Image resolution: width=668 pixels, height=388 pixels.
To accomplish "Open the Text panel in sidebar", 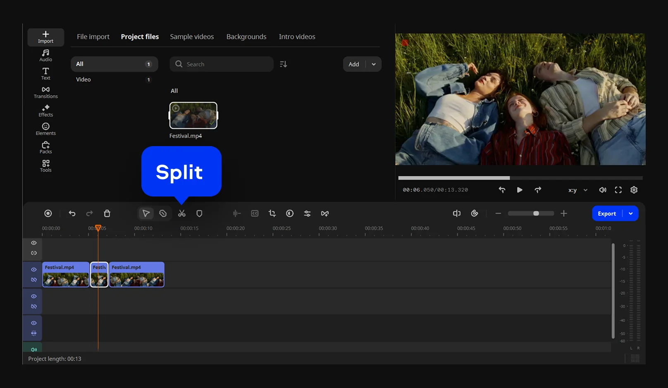I will (45, 73).
